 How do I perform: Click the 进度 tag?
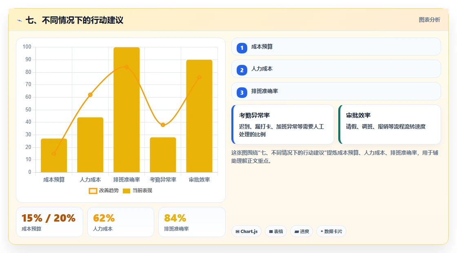302,231
